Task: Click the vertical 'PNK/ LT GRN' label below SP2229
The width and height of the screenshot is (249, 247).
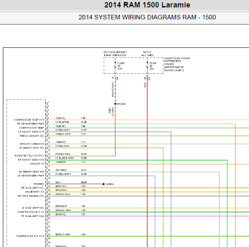Action: click(111, 112)
